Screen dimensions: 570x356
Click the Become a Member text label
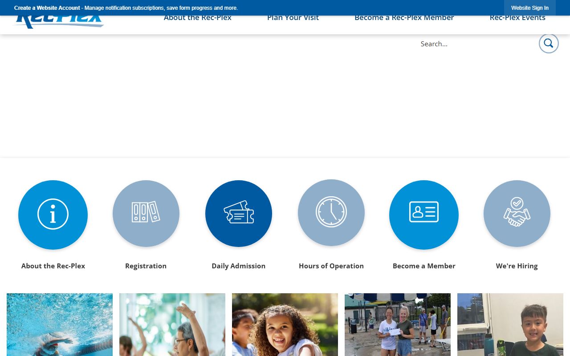pos(424,266)
